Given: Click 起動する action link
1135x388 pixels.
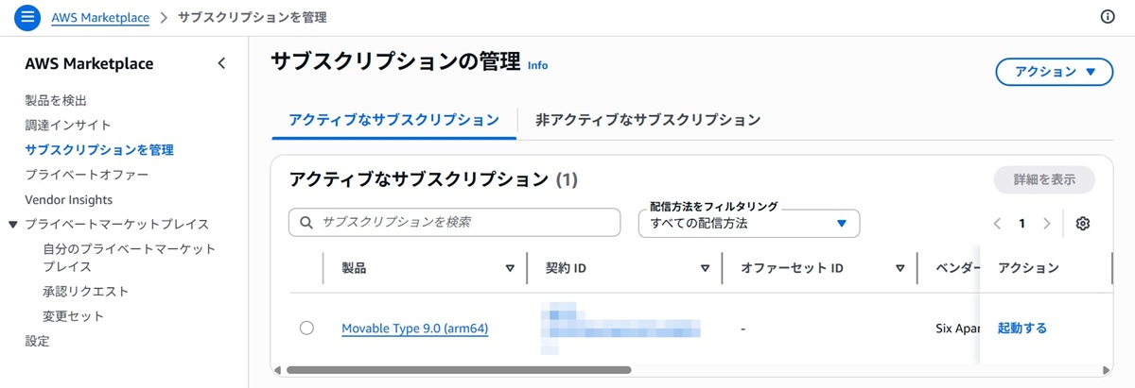Looking at the screenshot, I should [x=1022, y=329].
